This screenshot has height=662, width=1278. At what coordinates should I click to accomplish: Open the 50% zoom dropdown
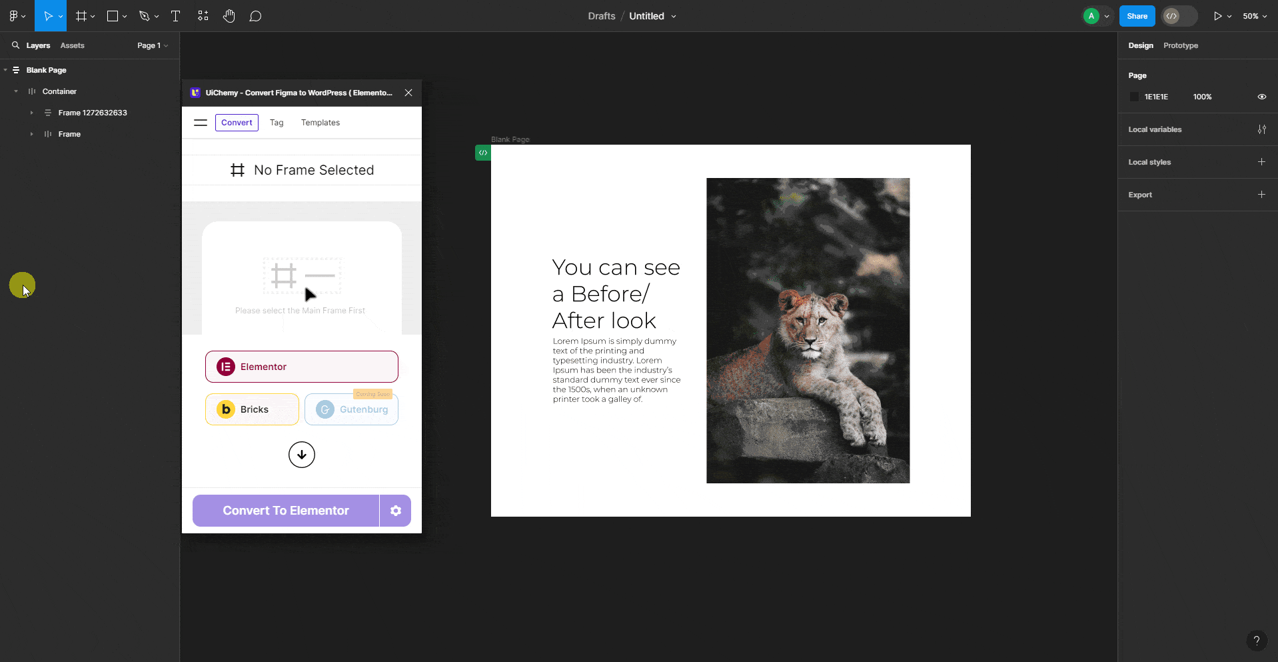[x=1255, y=16]
